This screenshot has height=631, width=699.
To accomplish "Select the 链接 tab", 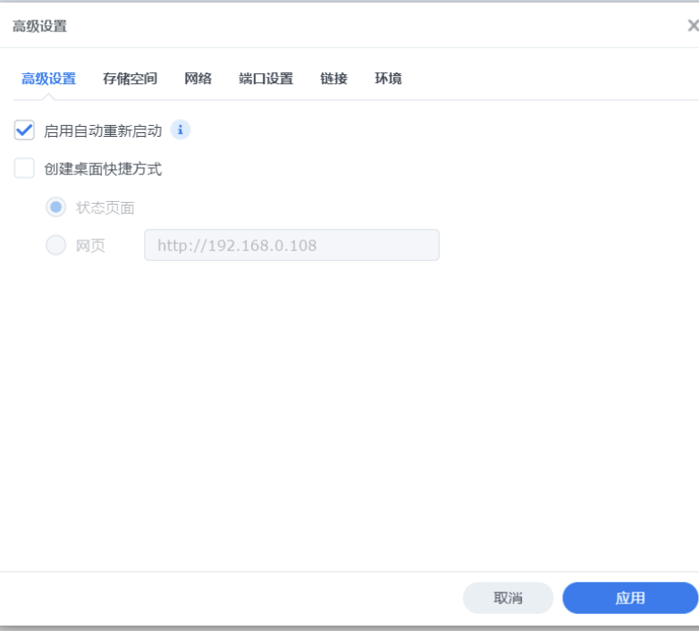I will 333,79.
